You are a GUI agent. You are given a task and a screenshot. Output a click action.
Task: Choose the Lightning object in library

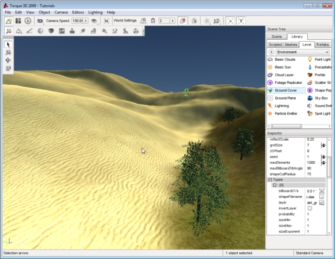point(281,106)
